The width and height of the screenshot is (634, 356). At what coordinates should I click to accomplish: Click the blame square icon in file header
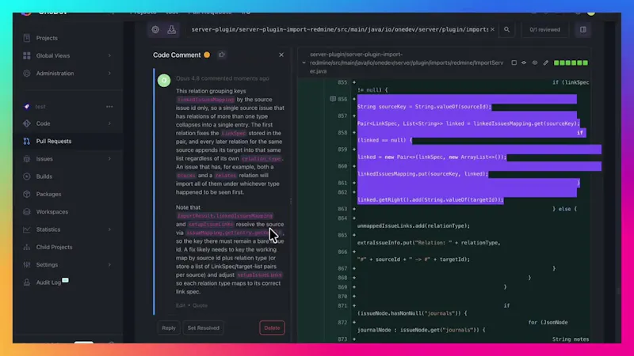click(x=514, y=63)
